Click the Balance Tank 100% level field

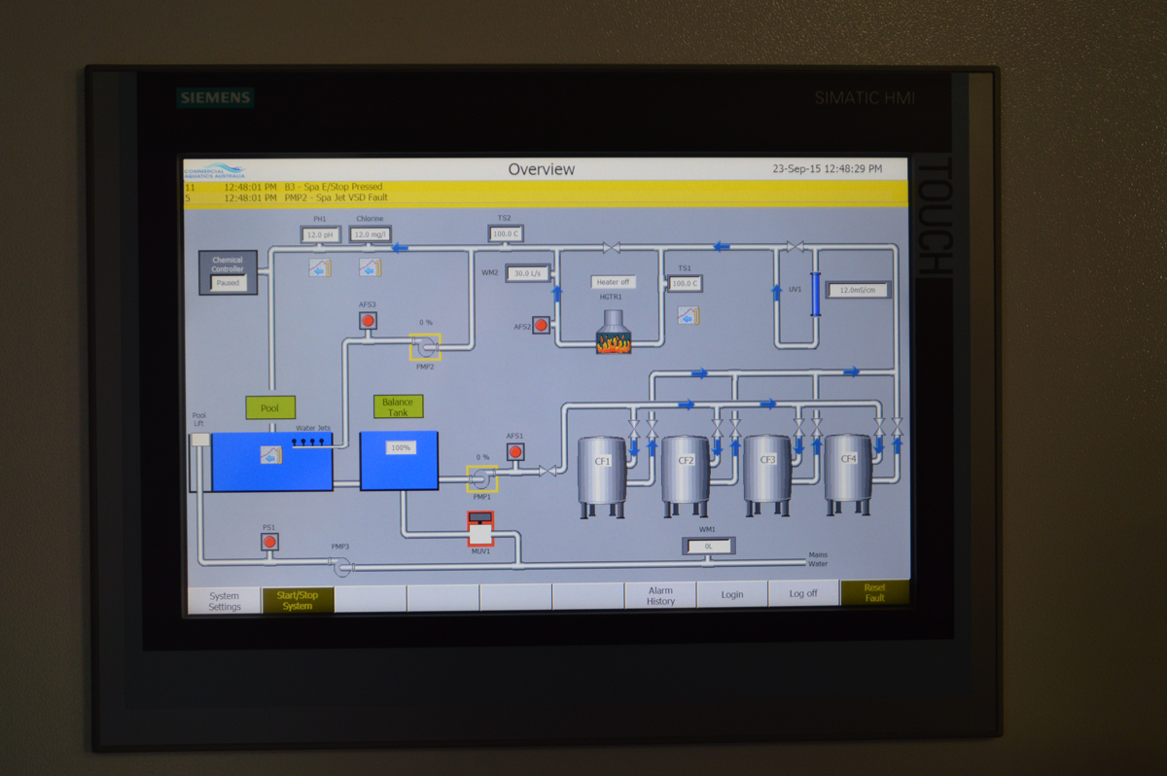click(400, 448)
